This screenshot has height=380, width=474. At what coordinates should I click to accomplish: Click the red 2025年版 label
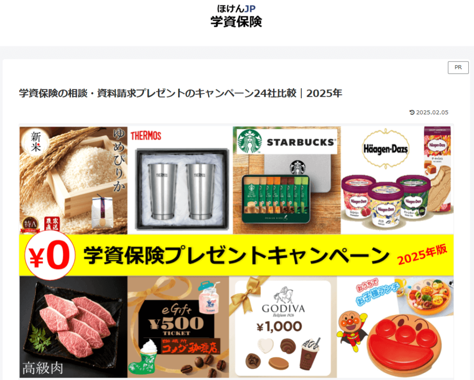tap(422, 255)
